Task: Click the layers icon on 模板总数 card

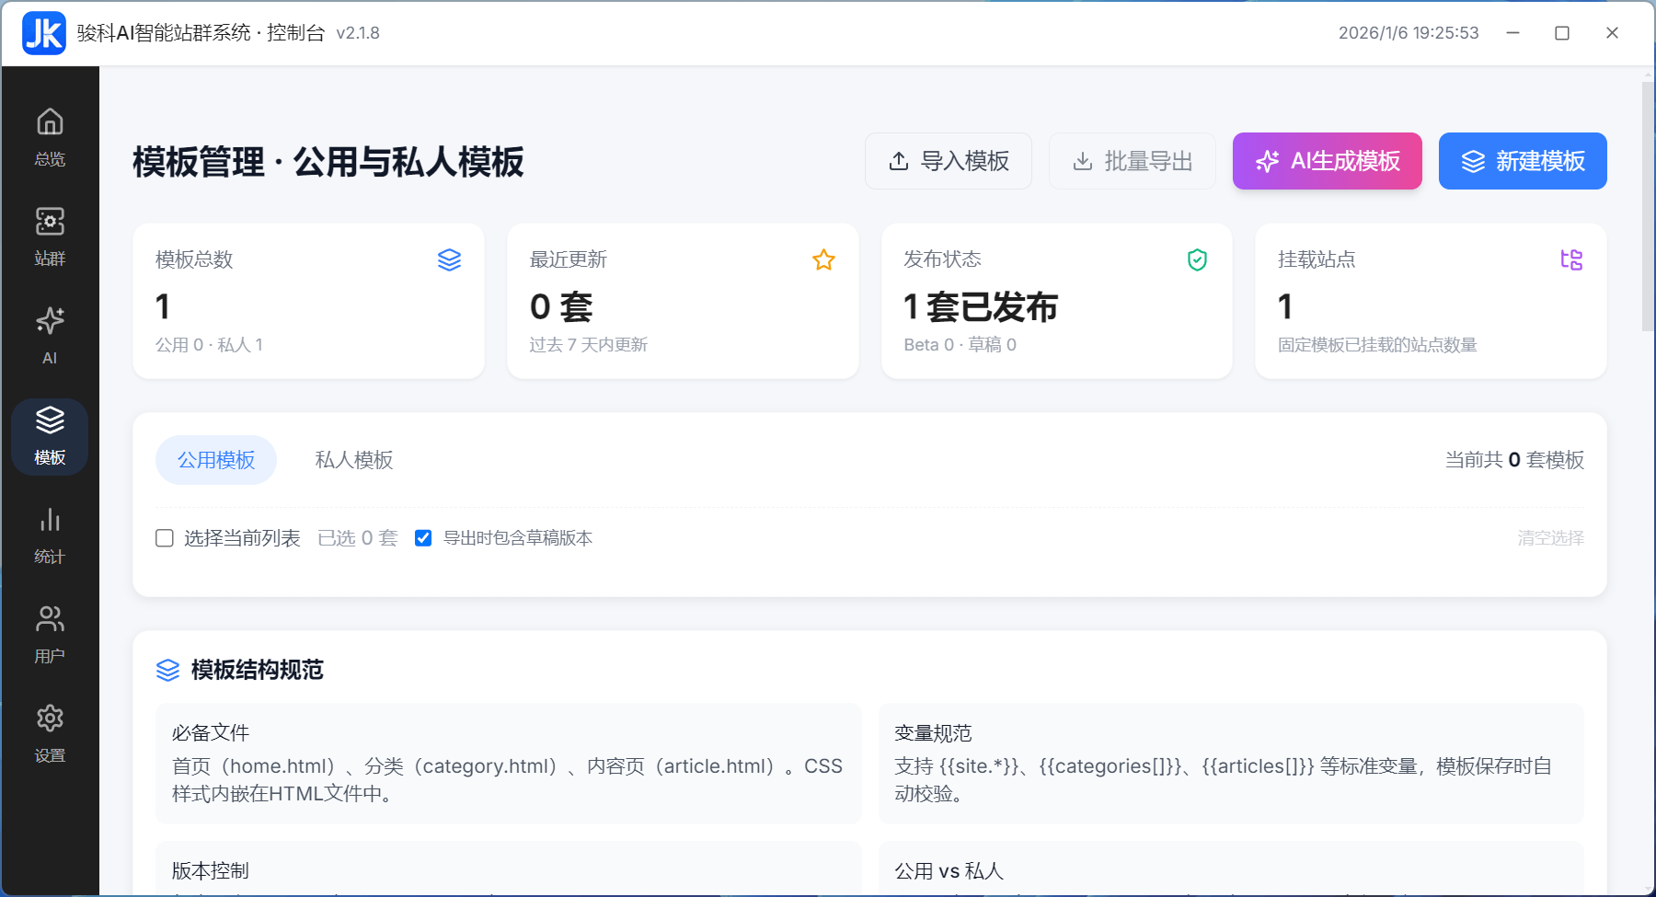Action: click(450, 259)
